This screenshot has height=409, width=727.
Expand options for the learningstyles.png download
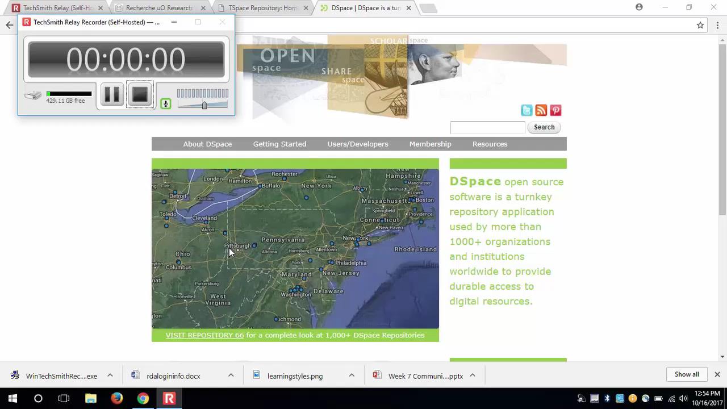tap(352, 375)
